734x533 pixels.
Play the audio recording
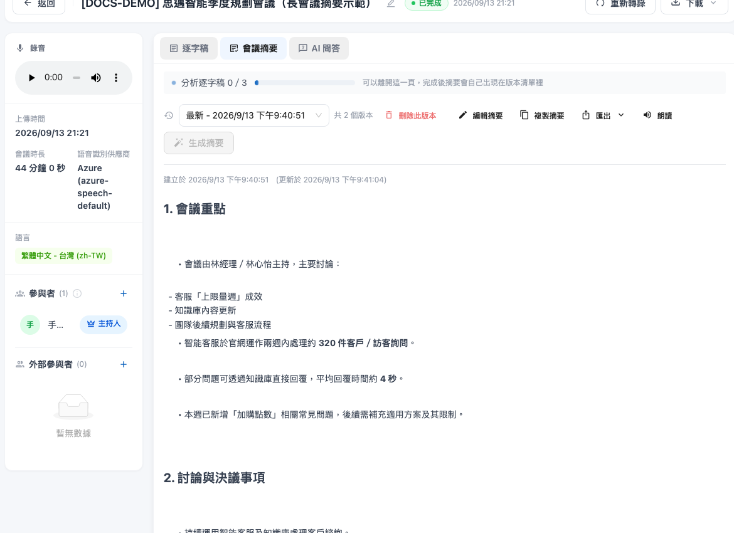pyautogui.click(x=31, y=78)
